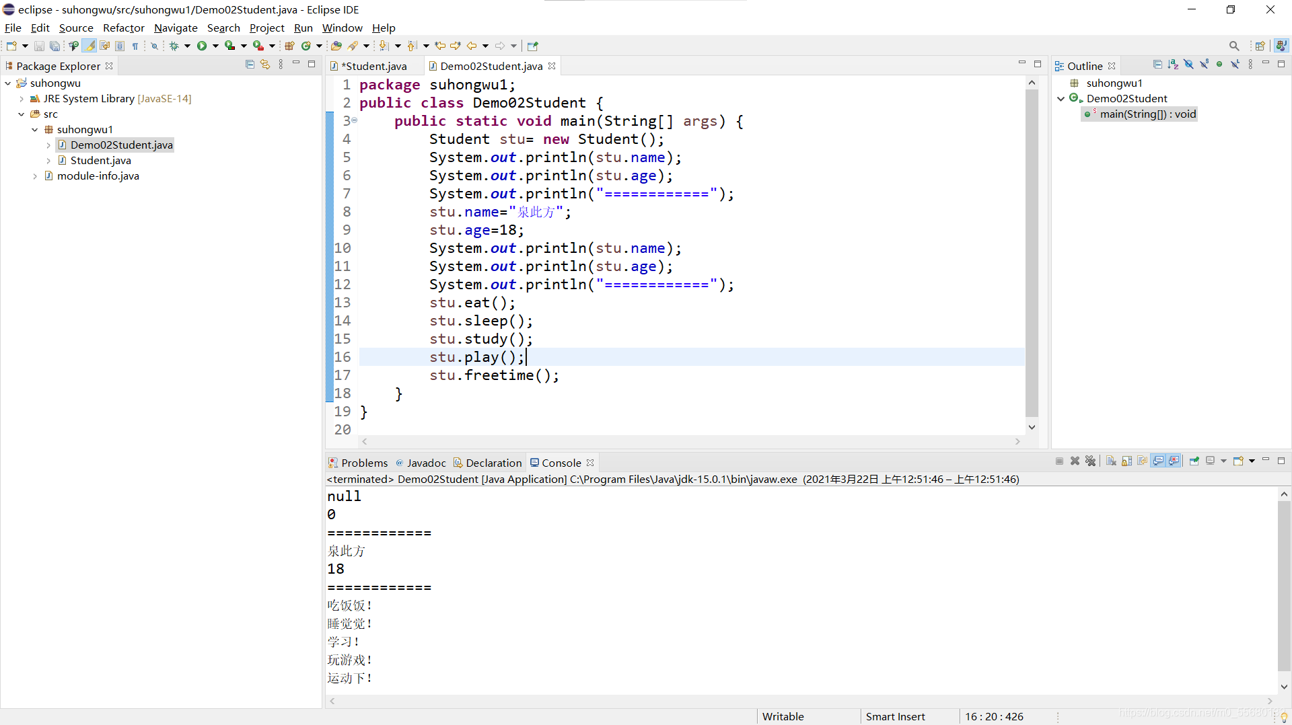Viewport: 1292px width, 725px height.
Task: Open the Project menu
Action: [x=267, y=28]
